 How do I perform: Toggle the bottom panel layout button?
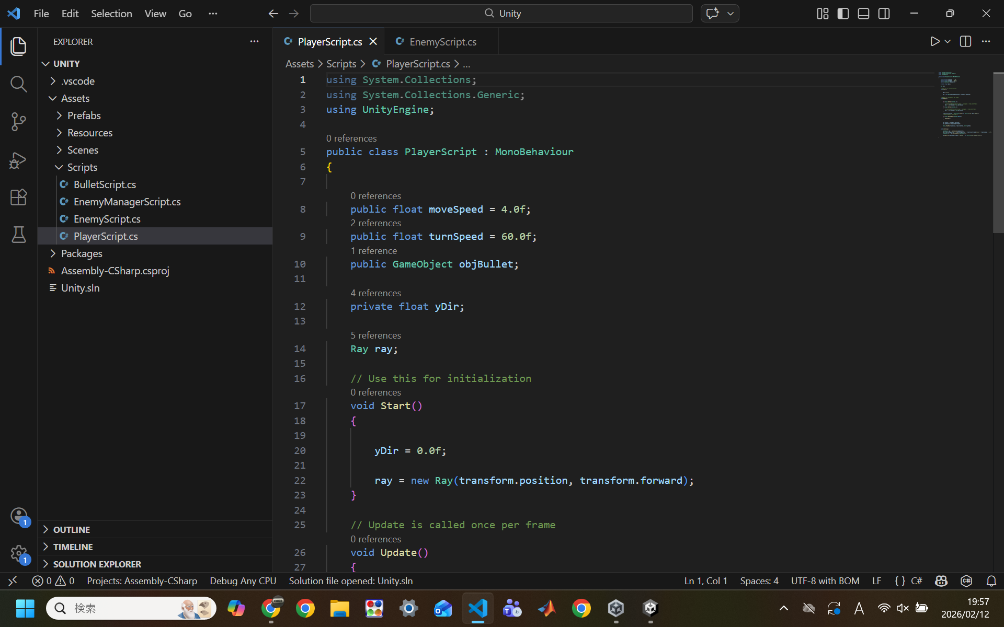[863, 14]
